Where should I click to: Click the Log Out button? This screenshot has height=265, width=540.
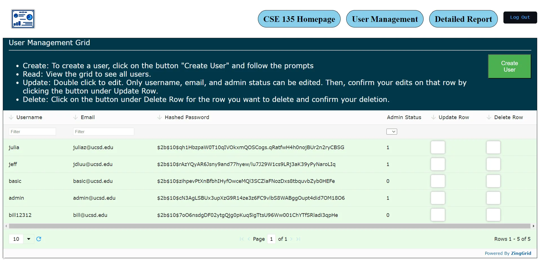point(520,17)
